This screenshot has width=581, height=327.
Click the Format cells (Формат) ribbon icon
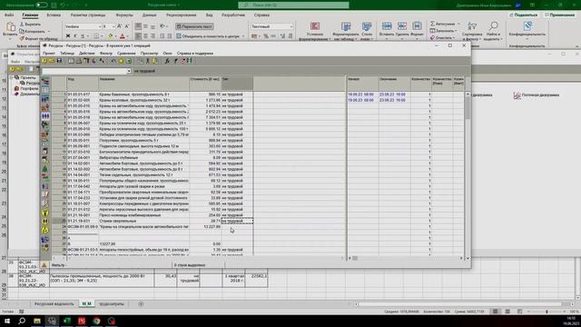click(x=417, y=26)
